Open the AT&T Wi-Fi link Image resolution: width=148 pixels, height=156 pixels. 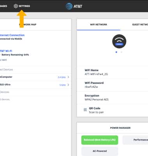tap(6, 51)
